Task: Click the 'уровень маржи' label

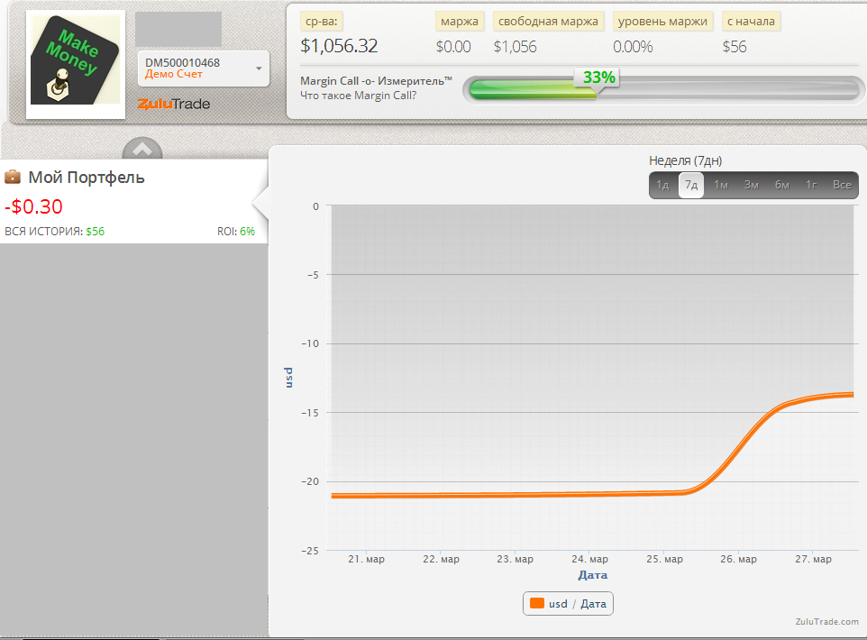Action: point(662,22)
